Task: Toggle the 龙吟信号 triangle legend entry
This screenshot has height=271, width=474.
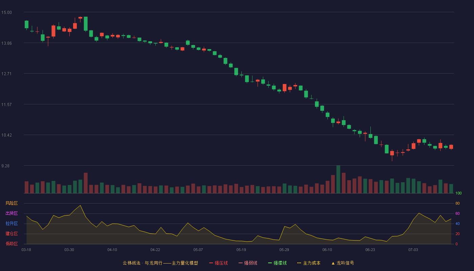Action: pyautogui.click(x=343, y=263)
